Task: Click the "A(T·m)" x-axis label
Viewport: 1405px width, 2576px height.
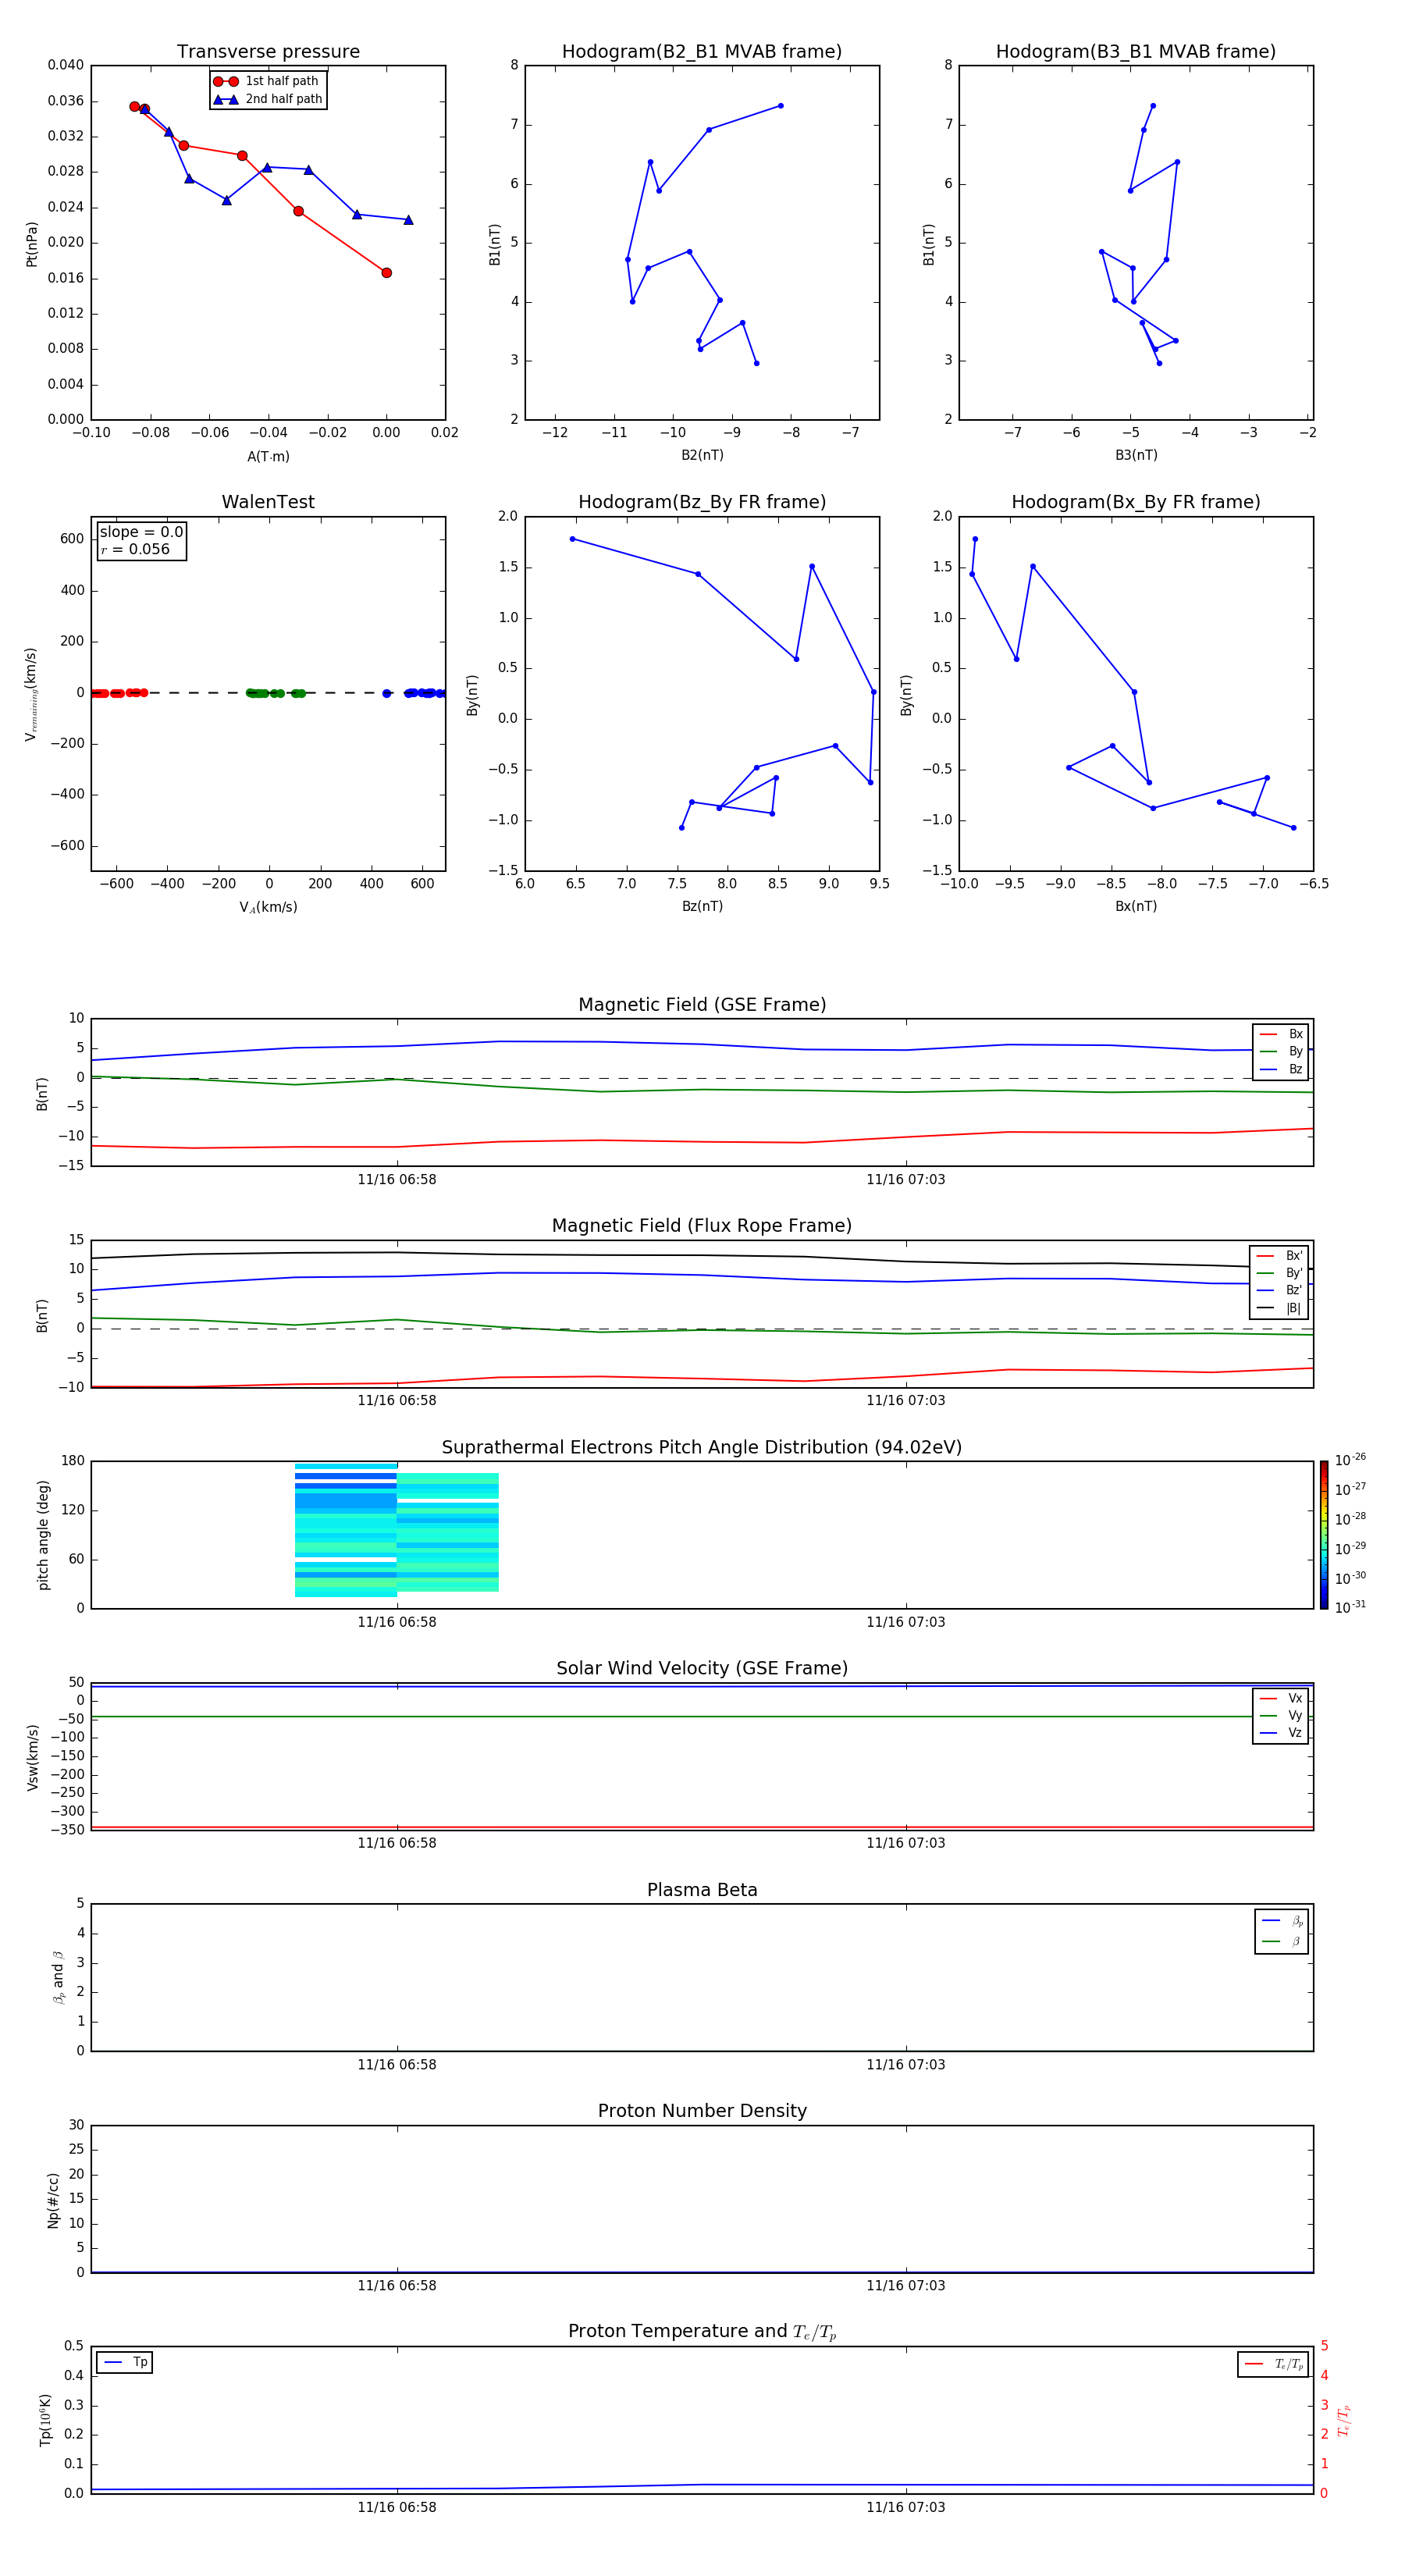Action: 268,457
